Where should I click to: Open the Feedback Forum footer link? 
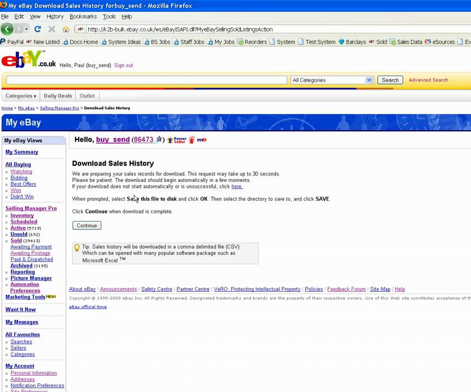[346, 289]
